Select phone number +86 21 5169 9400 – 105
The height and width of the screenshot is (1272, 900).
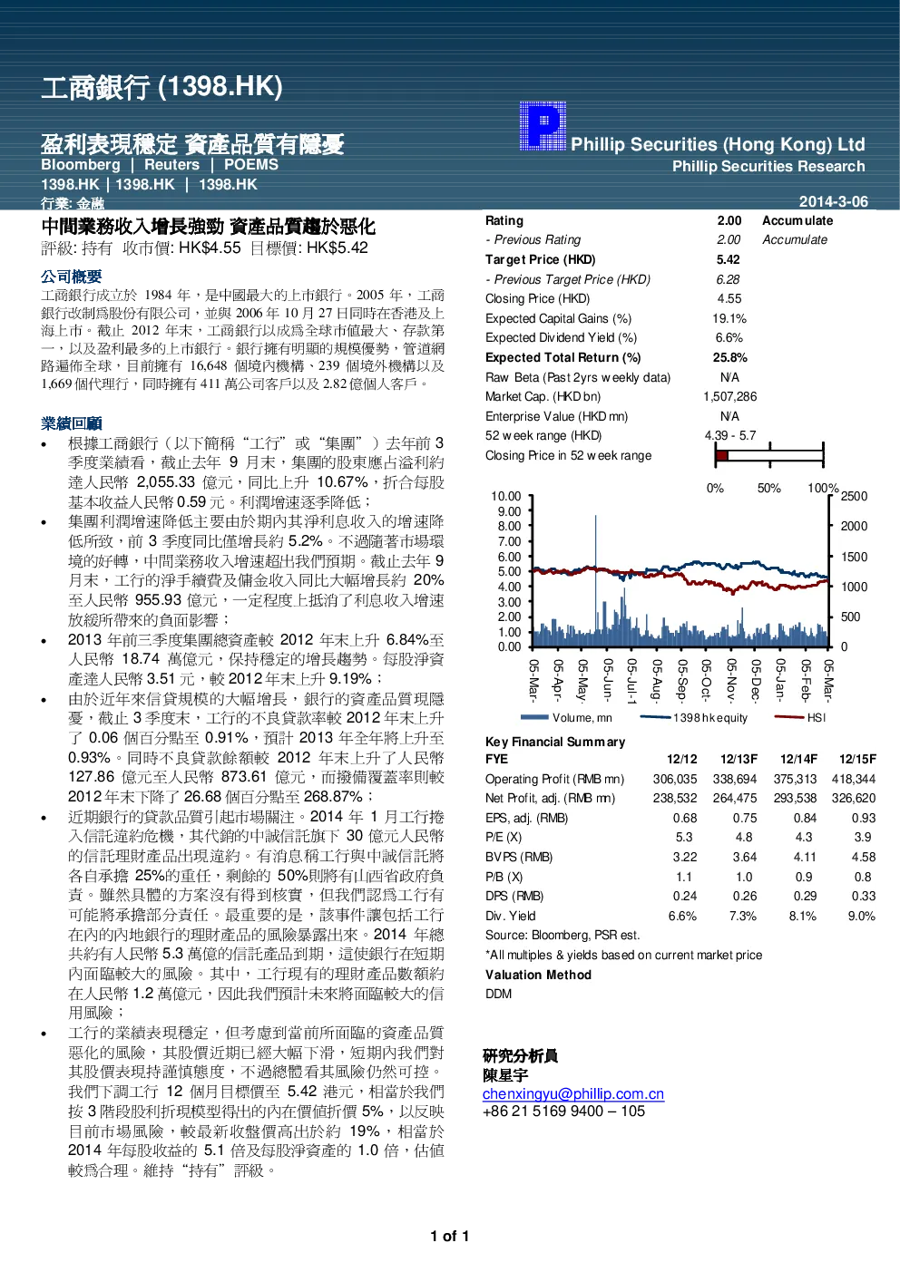pyautogui.click(x=563, y=1112)
